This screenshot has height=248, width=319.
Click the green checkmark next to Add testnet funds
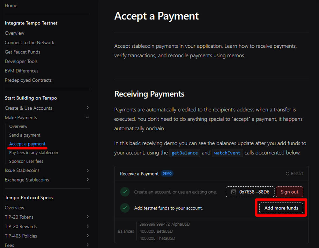125,208
